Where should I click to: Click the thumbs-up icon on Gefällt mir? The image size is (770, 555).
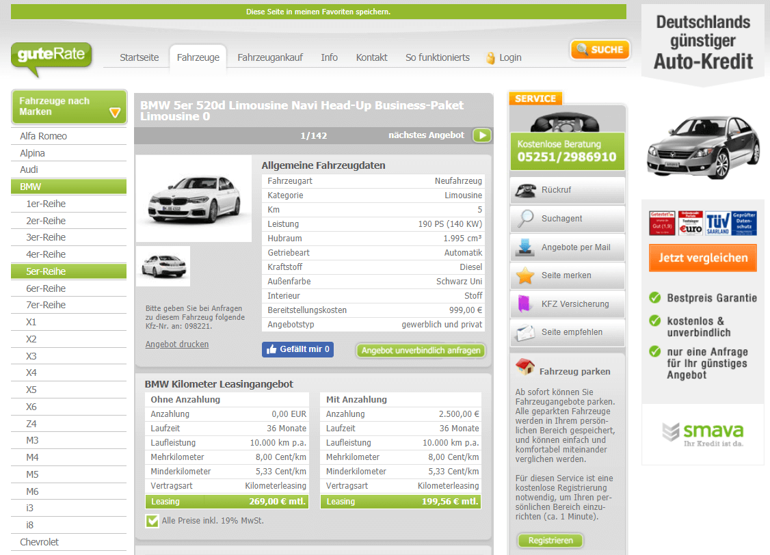[x=271, y=349]
